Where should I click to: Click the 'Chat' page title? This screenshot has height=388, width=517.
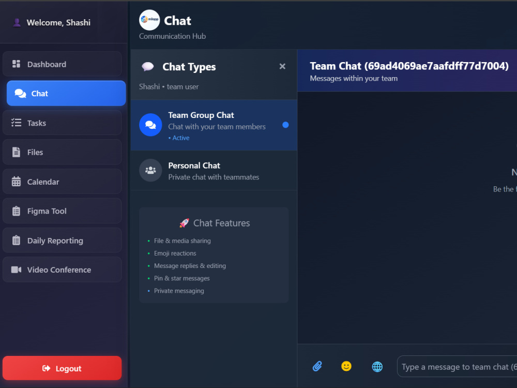coord(177,21)
